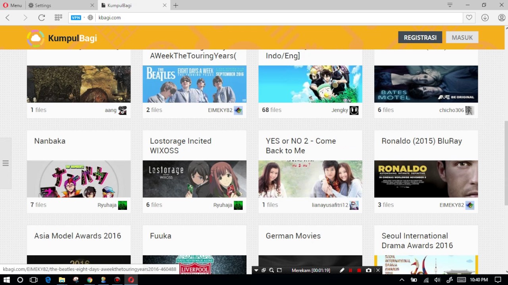The height and width of the screenshot is (285, 508).
Task: Click the Nanbaka anime banner image
Action: pyautogui.click(x=79, y=179)
